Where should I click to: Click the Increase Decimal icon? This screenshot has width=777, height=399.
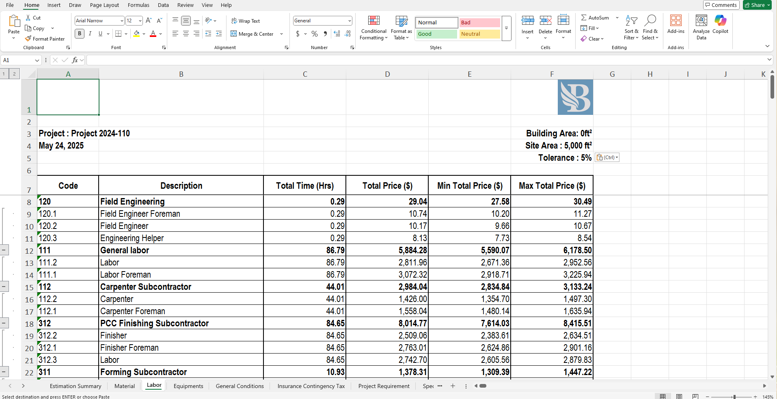click(x=337, y=34)
